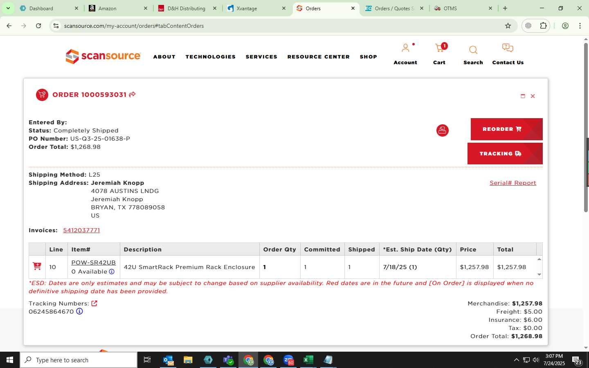Open the shopping Cart icon
Screen dimensions: 589x368
[440, 48]
